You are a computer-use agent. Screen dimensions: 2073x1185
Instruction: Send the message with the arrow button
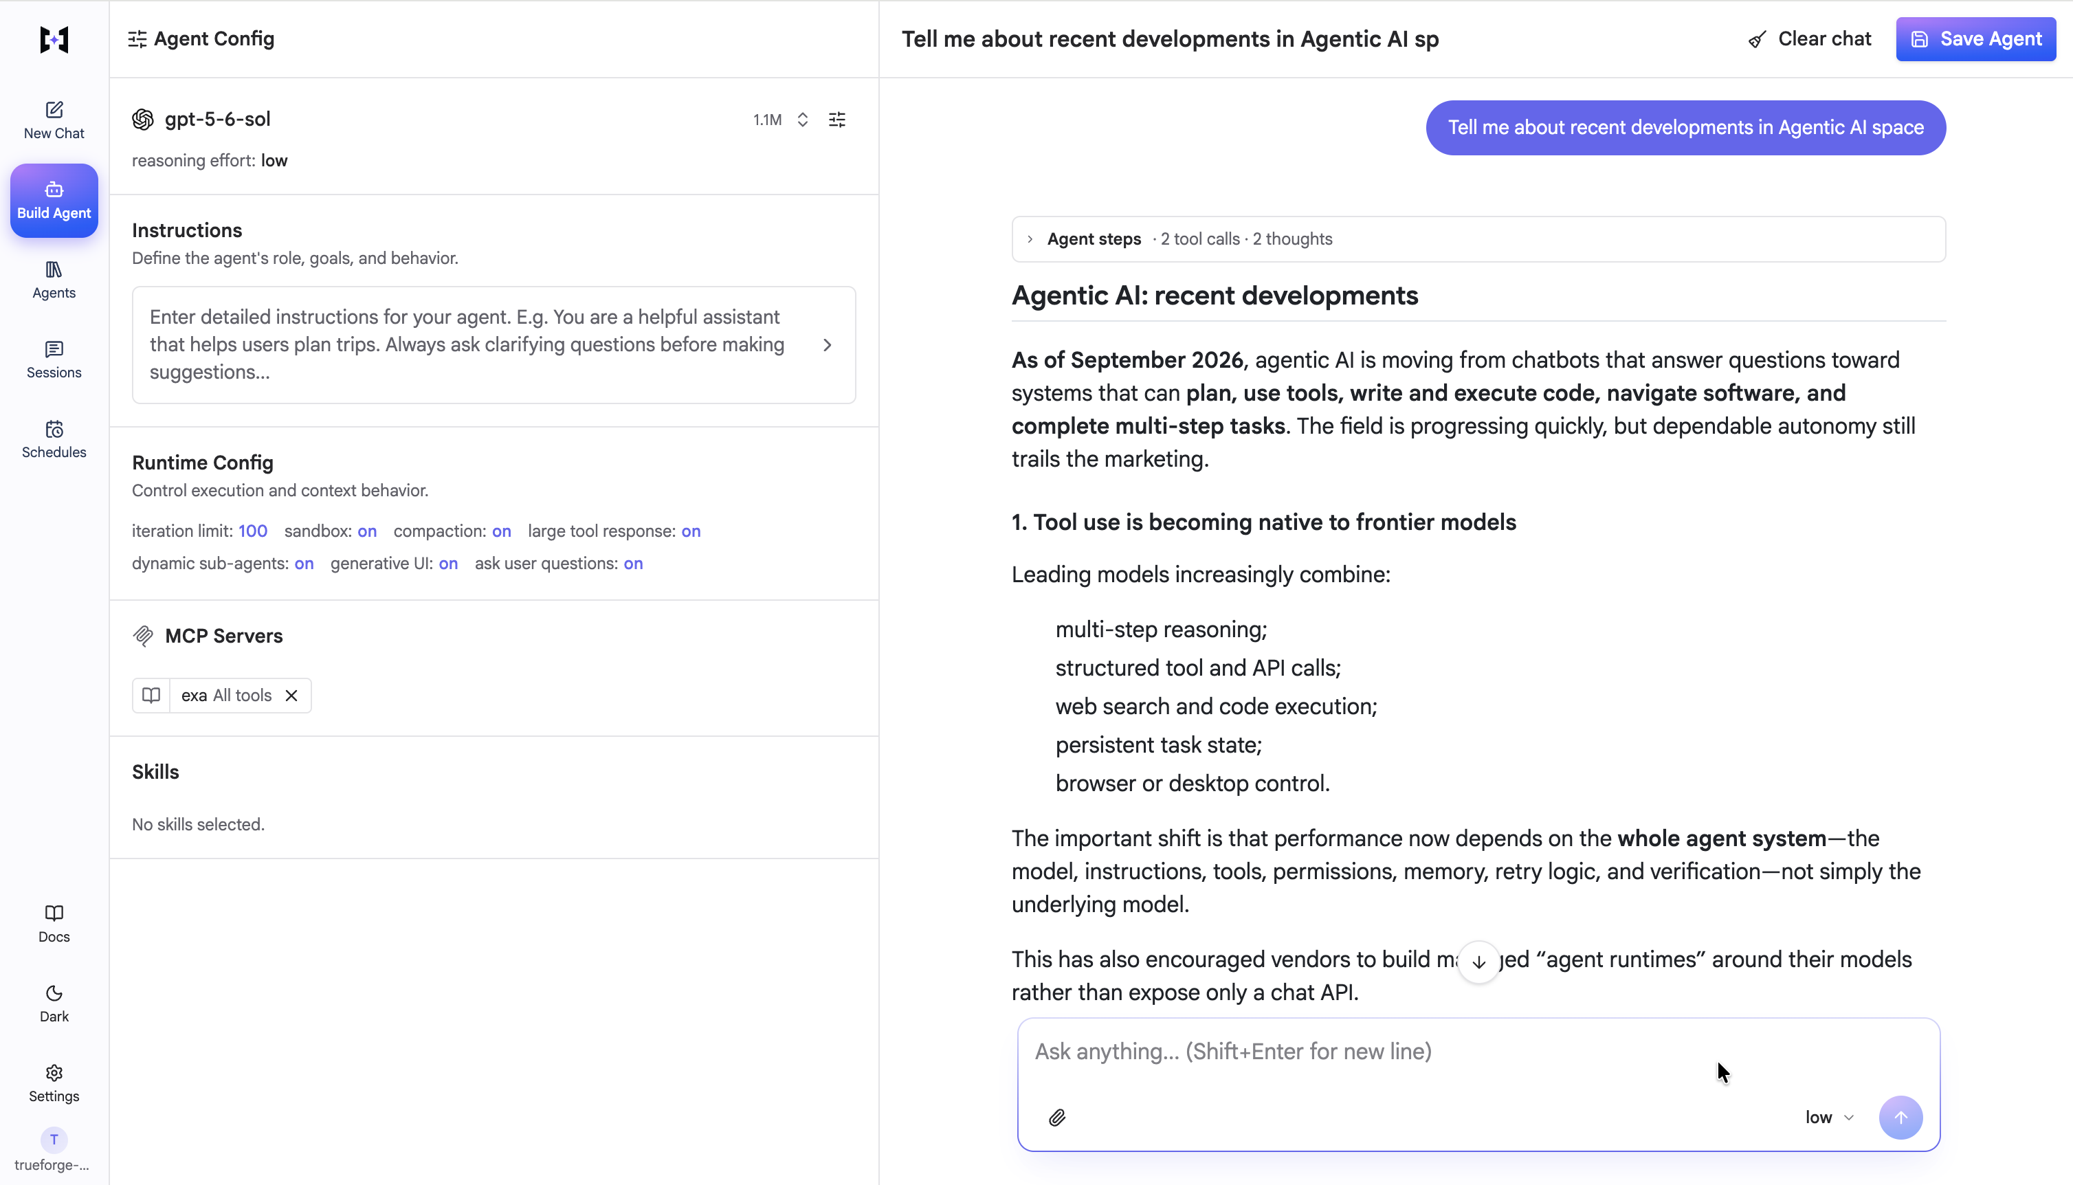(x=1900, y=1118)
